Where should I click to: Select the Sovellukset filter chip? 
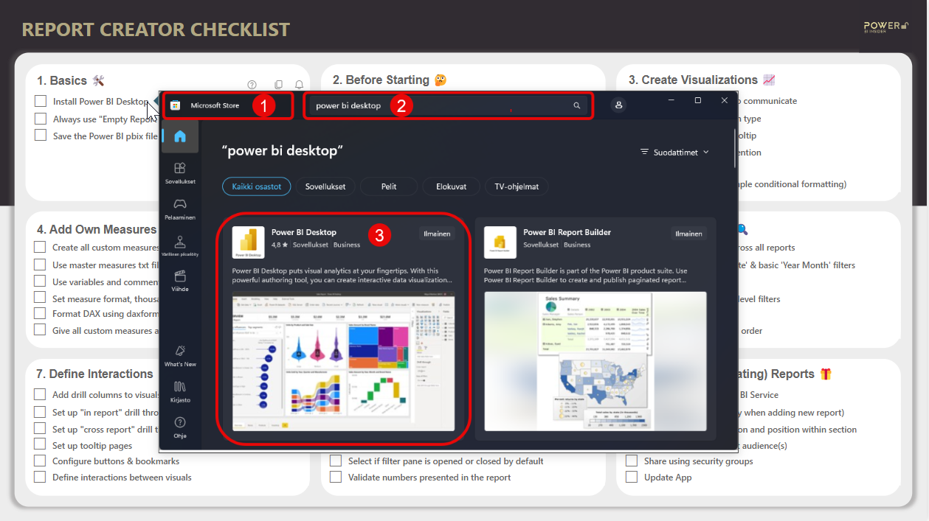pyautogui.click(x=325, y=186)
